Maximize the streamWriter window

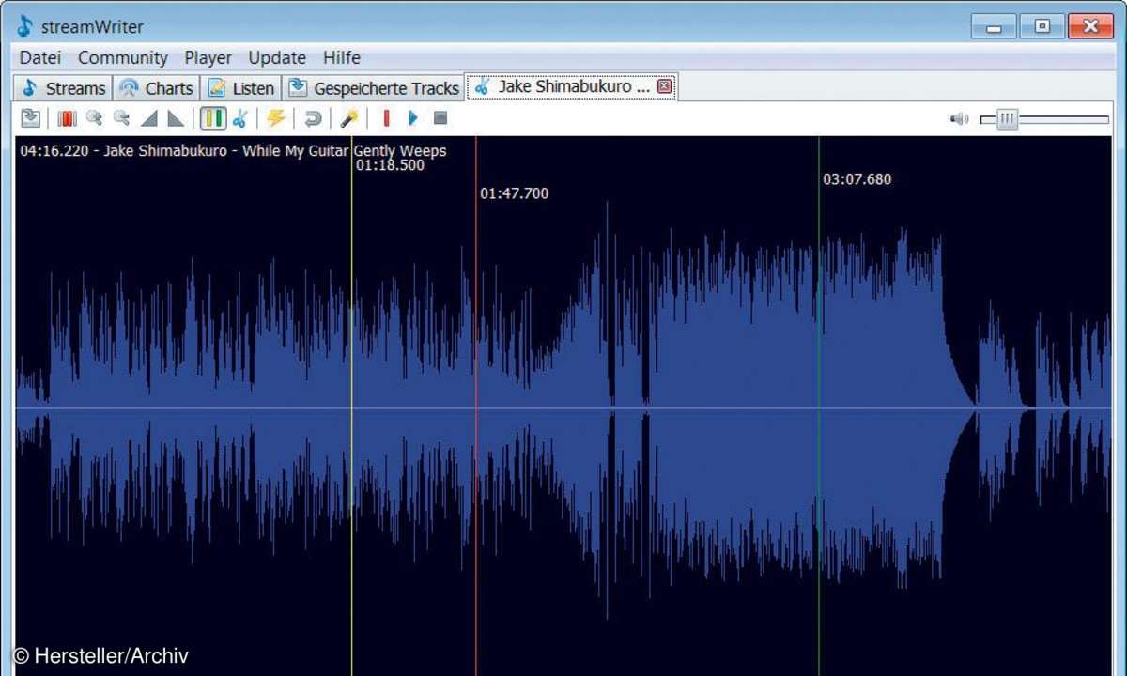pos(1042,26)
